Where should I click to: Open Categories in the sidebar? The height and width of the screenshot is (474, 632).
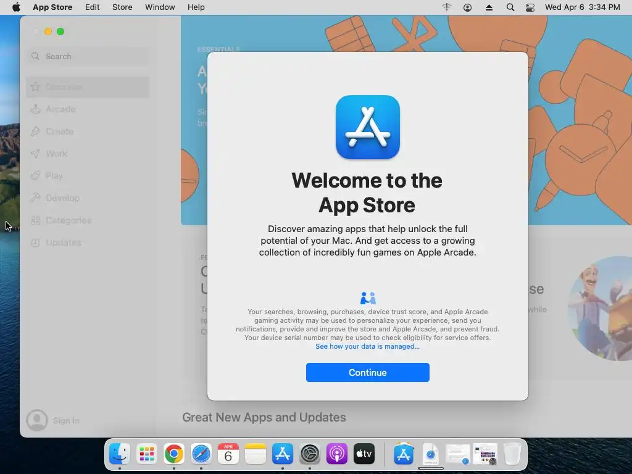coord(88,220)
